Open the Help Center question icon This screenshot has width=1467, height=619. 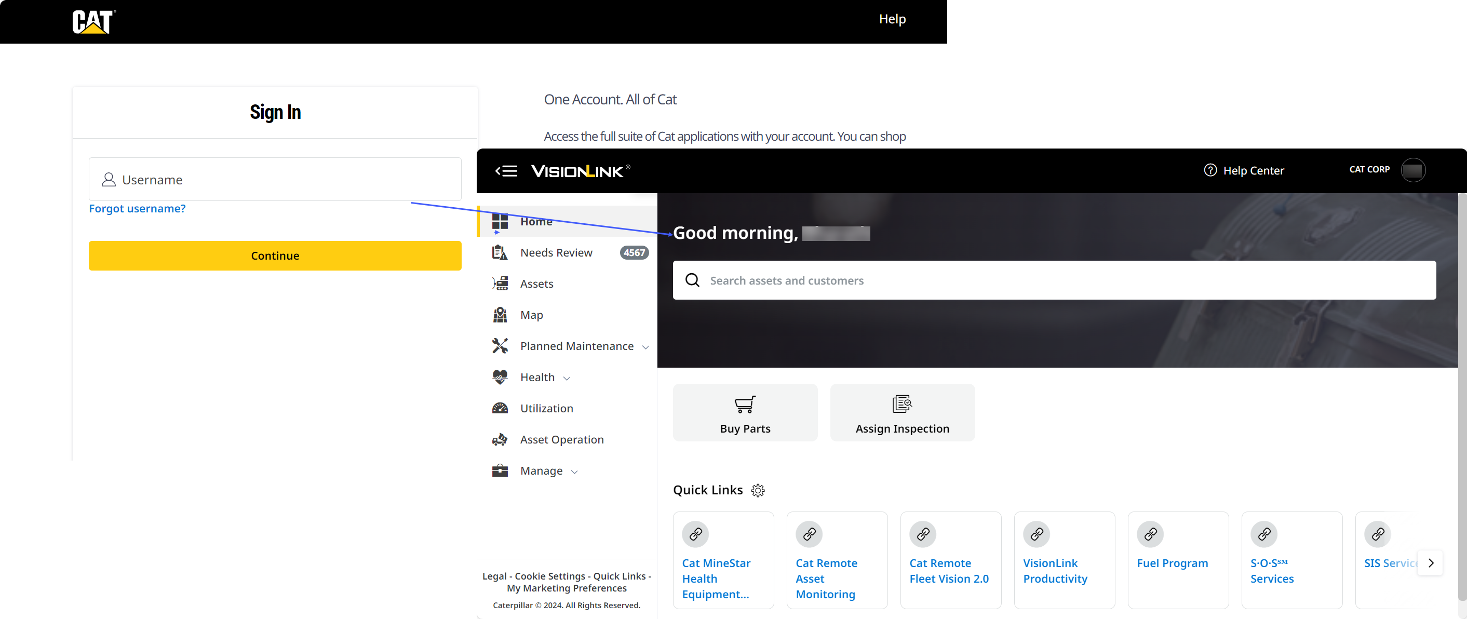point(1210,170)
